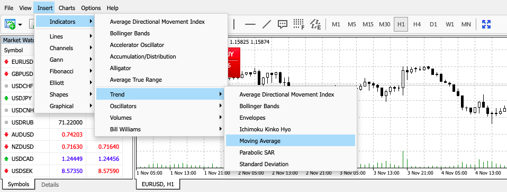This screenshot has height=192, width=507.
Task: Open the View menu
Action: 25,8
